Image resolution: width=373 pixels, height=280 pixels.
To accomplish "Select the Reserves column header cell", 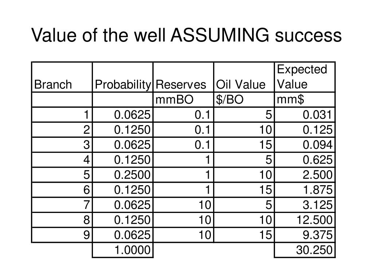I will pyautogui.click(x=184, y=77).
